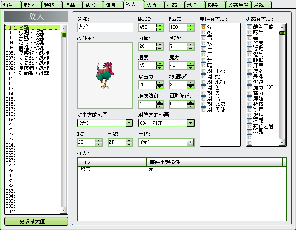Switch to the 武器 tab

coord(92,5)
